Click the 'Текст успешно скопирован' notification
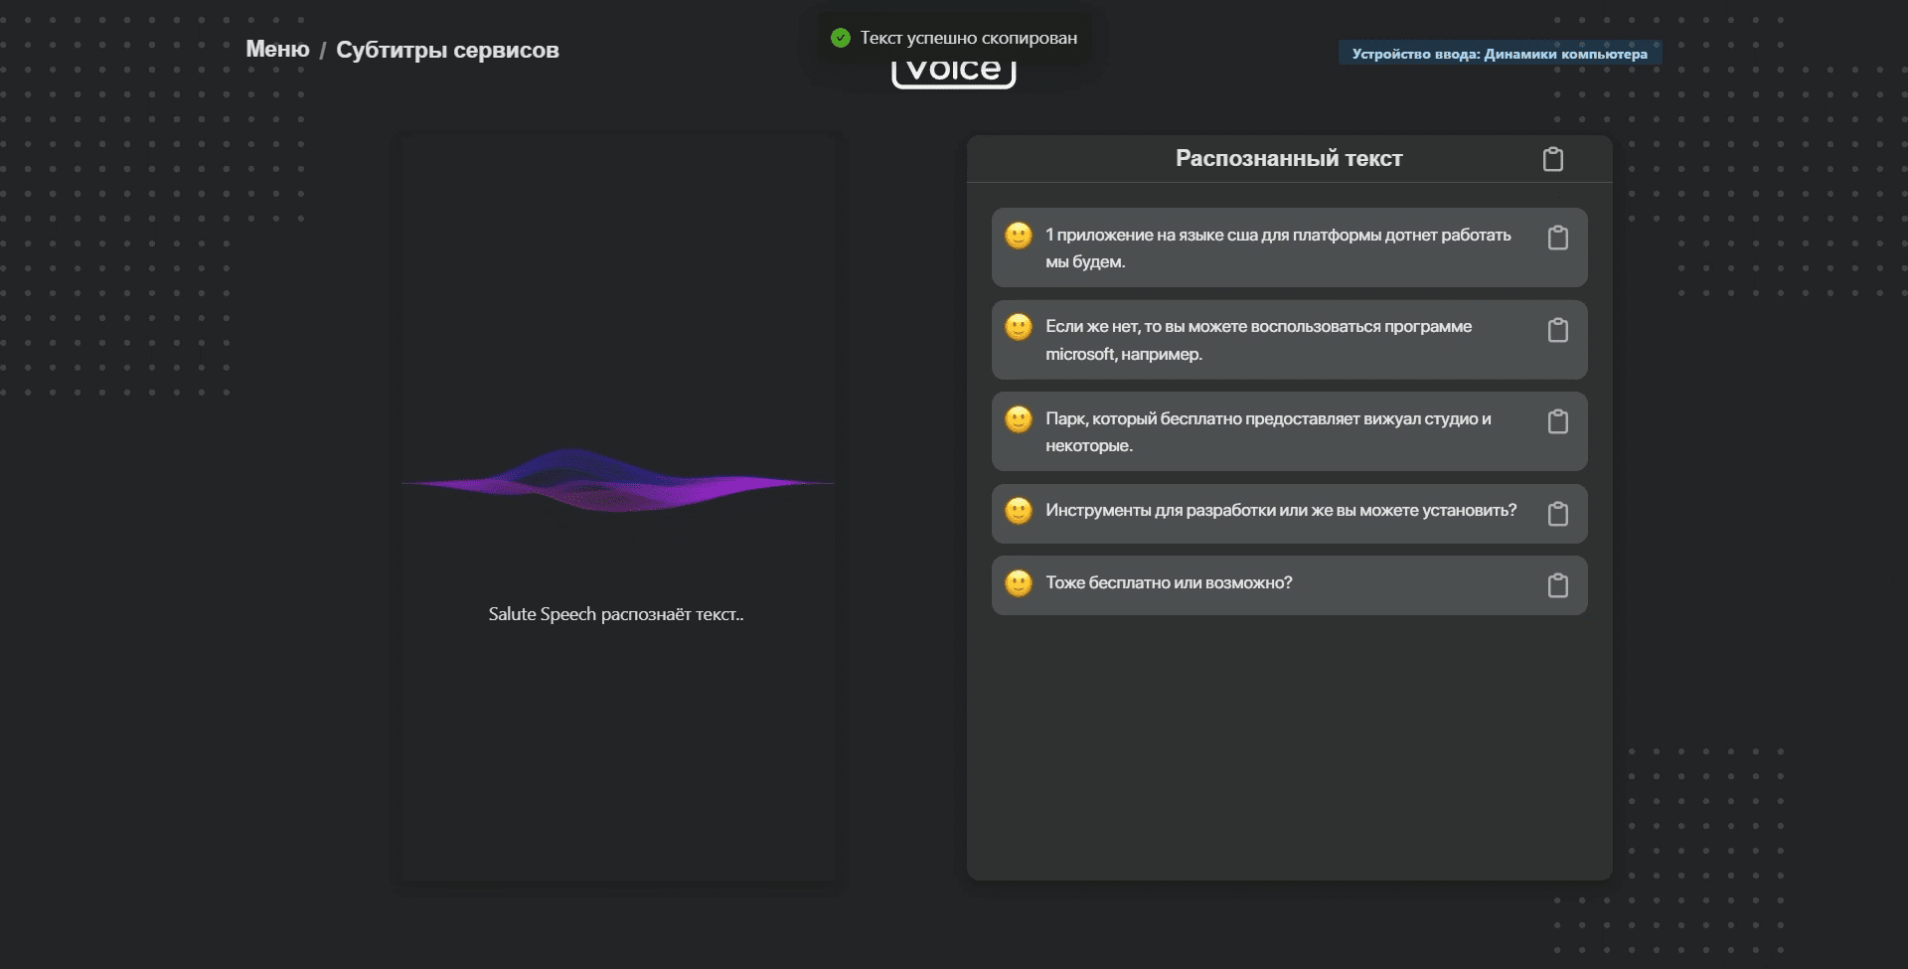Screen dimensions: 1908x969 tap(968, 38)
